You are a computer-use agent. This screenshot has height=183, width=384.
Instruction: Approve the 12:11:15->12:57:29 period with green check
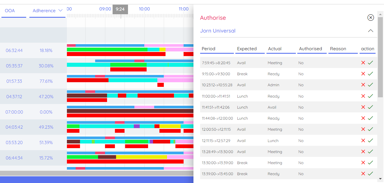coord(370,141)
